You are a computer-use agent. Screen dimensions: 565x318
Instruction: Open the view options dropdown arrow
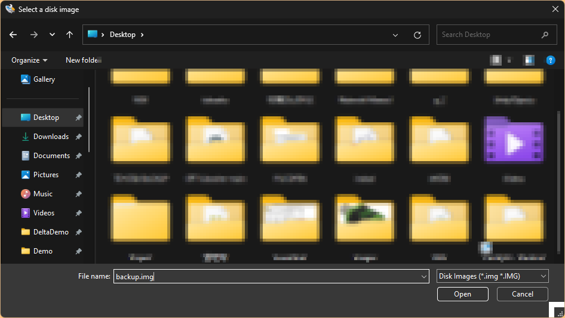pyautogui.click(x=509, y=60)
